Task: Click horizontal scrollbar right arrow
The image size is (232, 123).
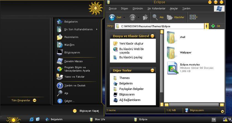Action: pyautogui.click(x=222, y=105)
